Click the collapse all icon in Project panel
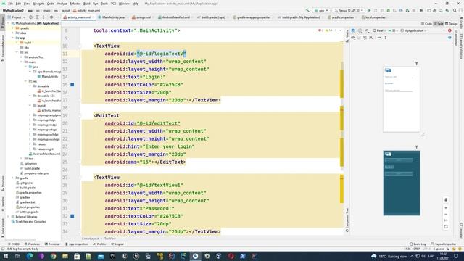464x261 pixels. [43, 17]
